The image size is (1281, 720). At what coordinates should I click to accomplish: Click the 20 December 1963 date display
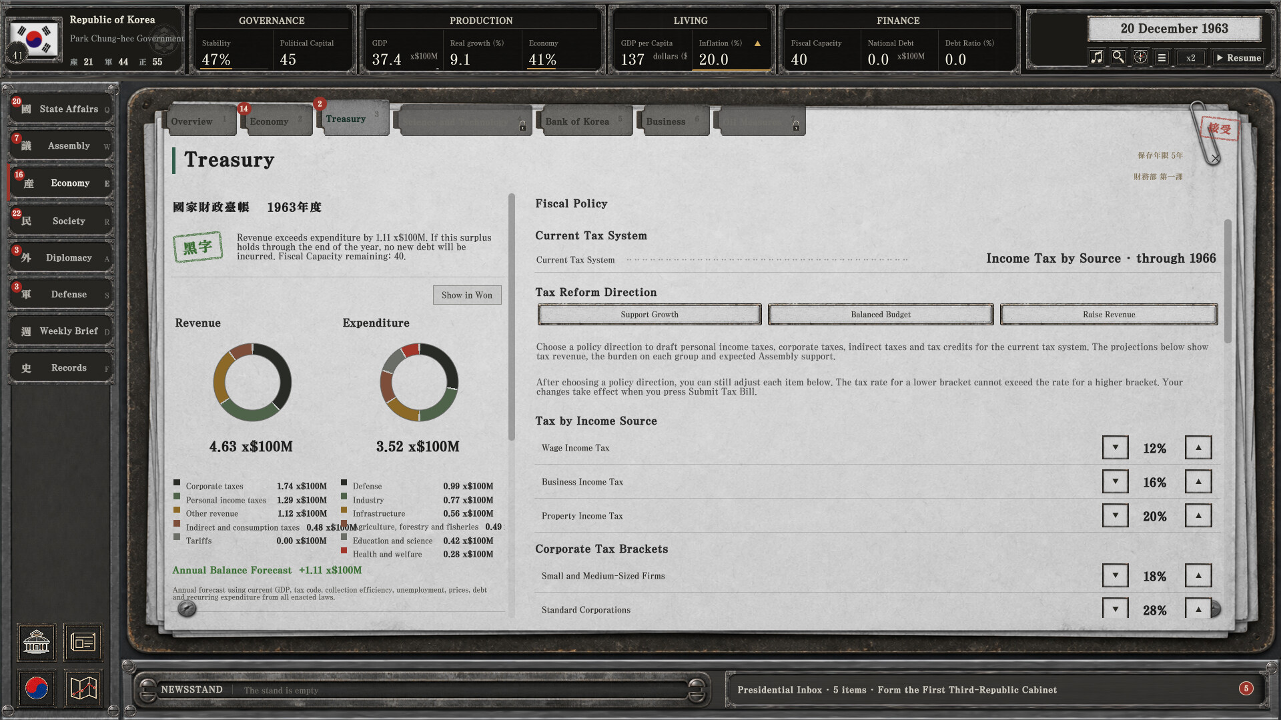1174,29
